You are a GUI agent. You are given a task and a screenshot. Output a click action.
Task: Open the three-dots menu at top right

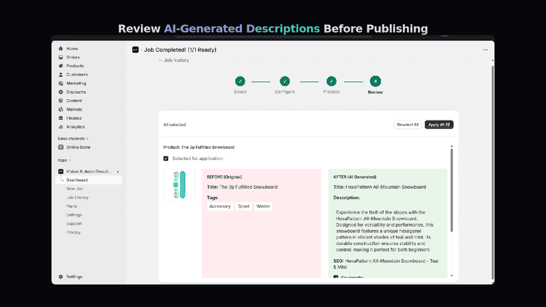click(485, 50)
